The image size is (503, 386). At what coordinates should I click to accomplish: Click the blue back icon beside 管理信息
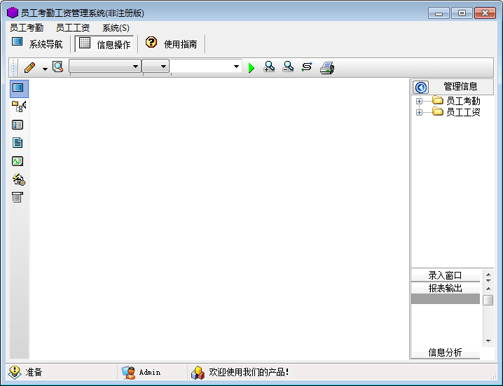[x=421, y=87]
